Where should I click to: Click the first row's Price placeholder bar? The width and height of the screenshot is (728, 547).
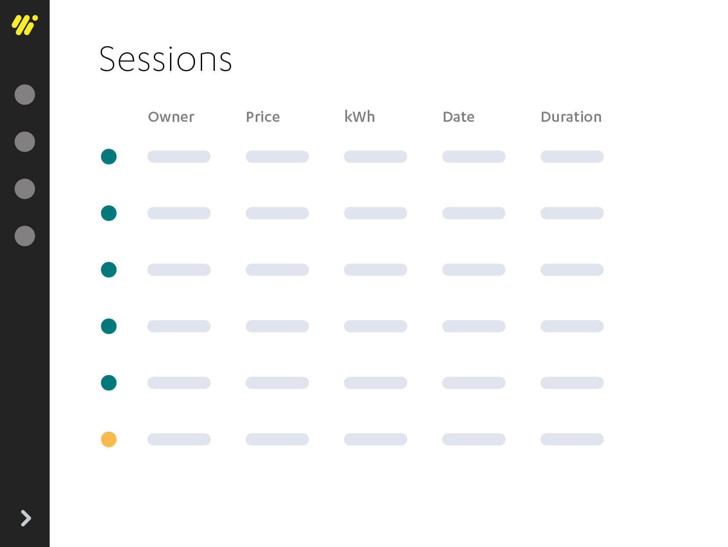[277, 157]
